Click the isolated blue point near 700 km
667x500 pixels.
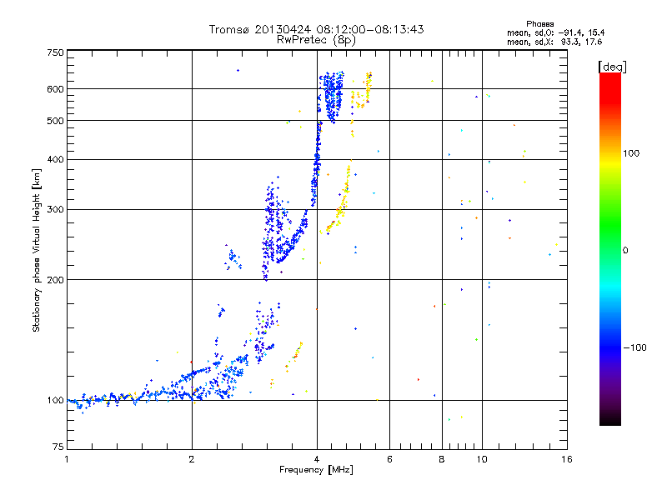[238, 71]
